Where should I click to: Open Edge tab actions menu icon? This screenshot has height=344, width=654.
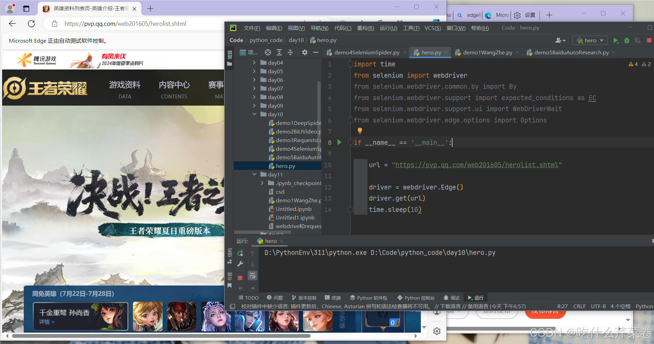[x=26, y=9]
